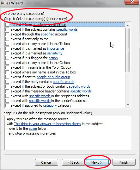This screenshot has width=140, height=170.
Task: Click the 'sensitivity' link
Action: (x=55, y=53)
